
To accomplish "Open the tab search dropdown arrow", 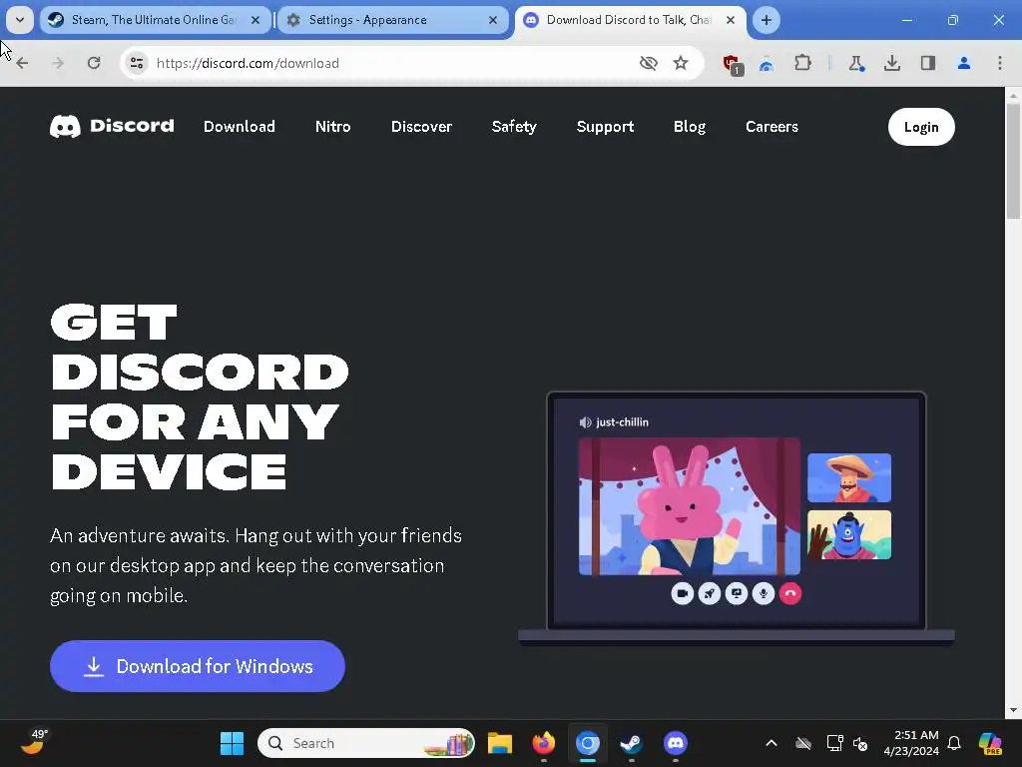I will (x=20, y=20).
